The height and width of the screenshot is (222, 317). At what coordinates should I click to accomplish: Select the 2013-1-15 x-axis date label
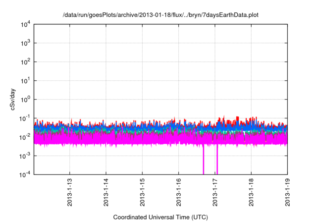click(x=142, y=192)
